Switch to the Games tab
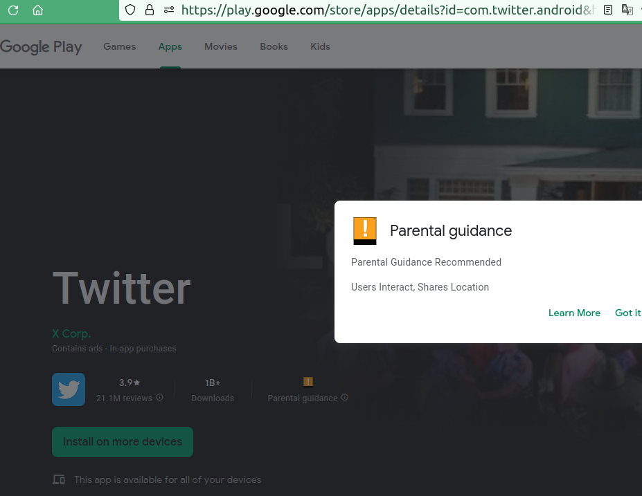This screenshot has width=642, height=496. pyautogui.click(x=120, y=46)
